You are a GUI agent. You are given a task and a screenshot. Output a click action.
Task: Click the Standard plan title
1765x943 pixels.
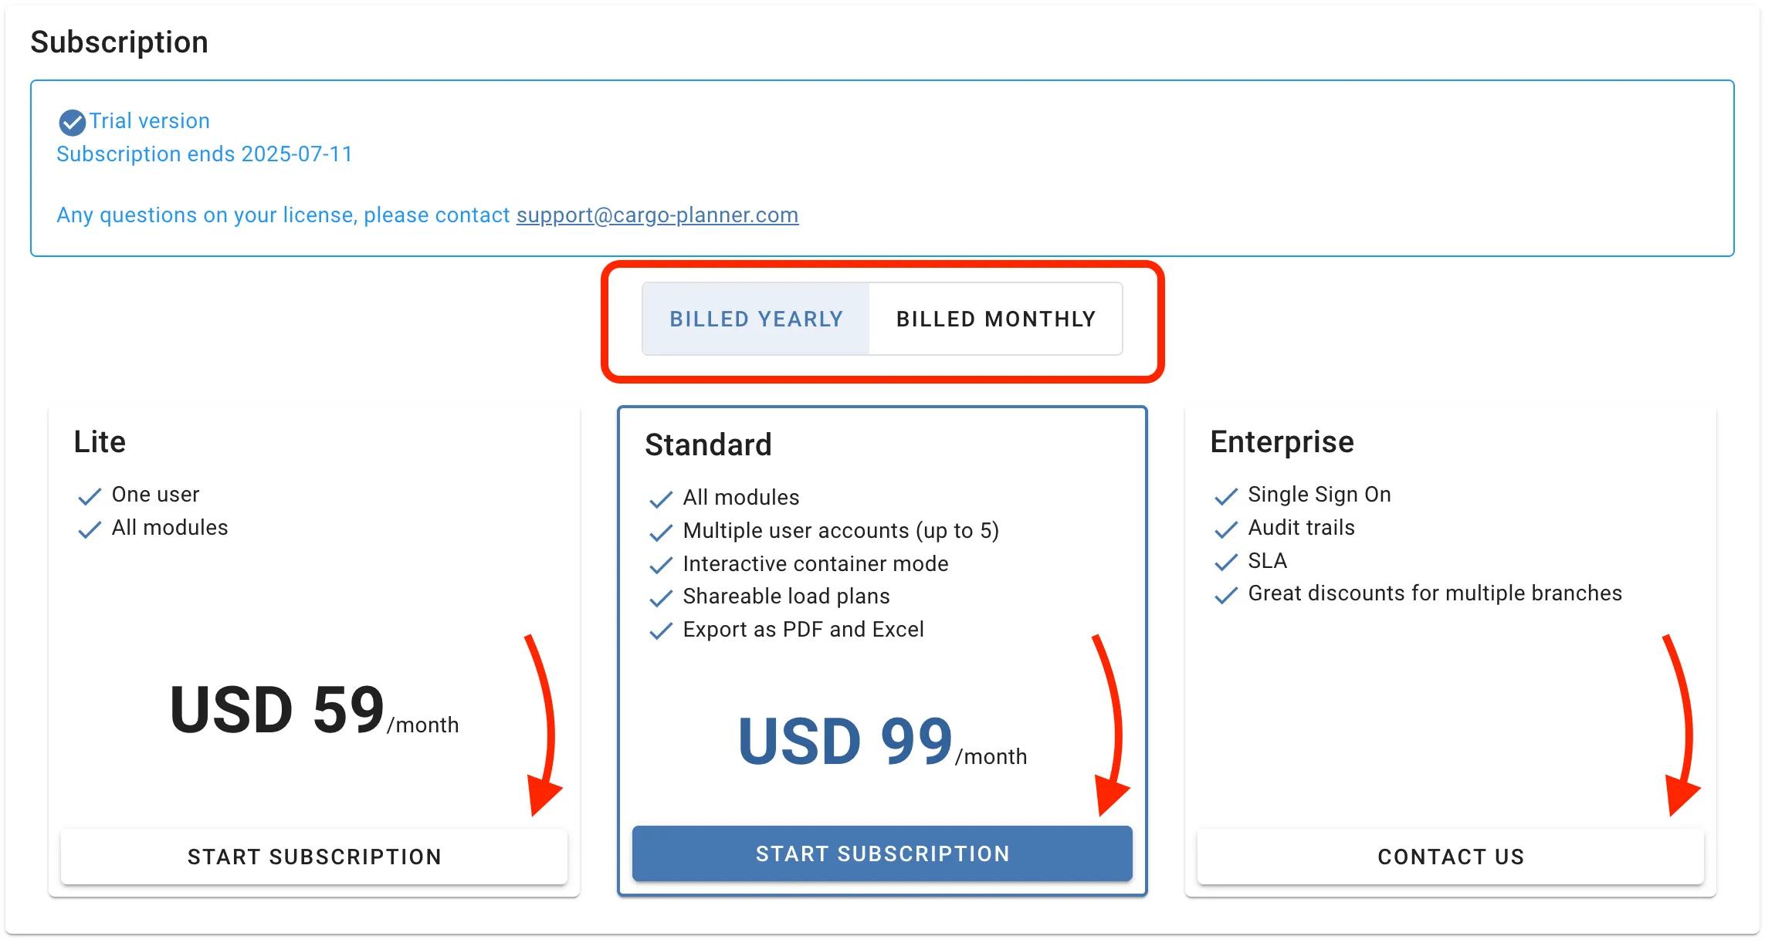[708, 444]
